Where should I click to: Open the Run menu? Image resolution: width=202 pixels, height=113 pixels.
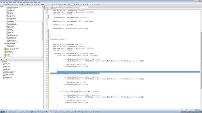(x=21, y=3)
